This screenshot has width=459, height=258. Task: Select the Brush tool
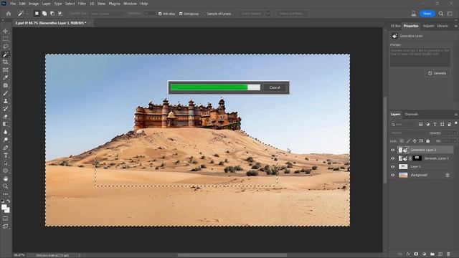point(5,93)
